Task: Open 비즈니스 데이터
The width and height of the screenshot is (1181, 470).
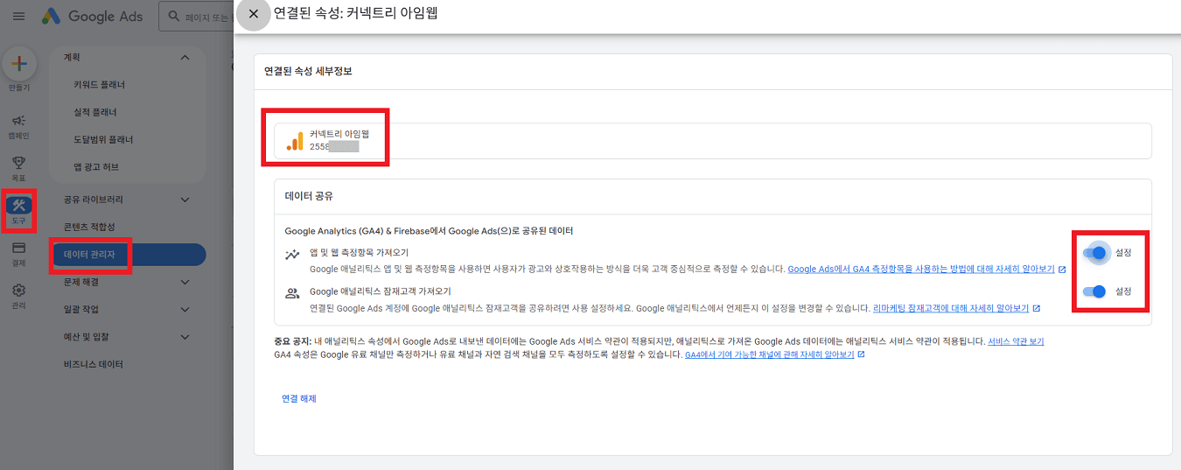Action: pyautogui.click(x=94, y=364)
